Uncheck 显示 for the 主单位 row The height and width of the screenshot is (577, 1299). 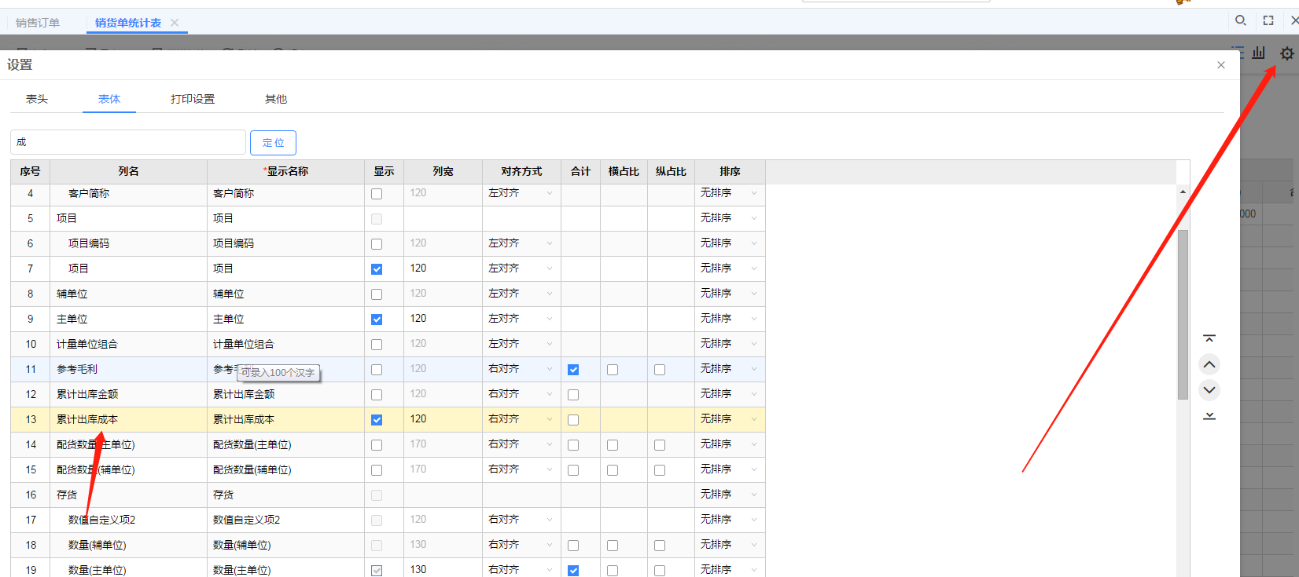point(377,320)
